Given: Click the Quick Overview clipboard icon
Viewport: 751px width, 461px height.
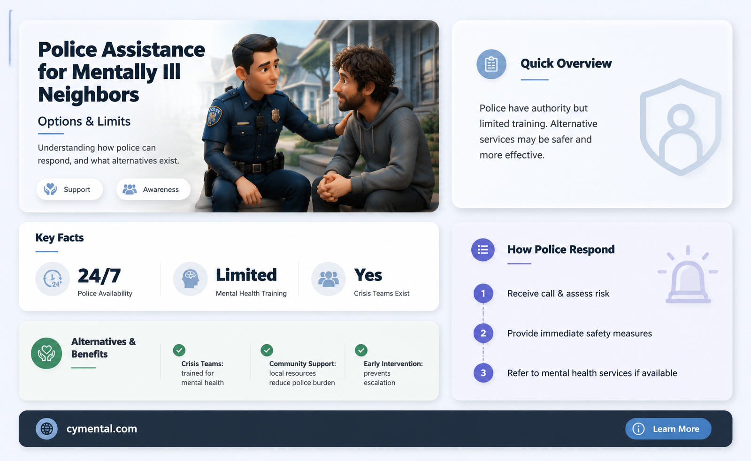Looking at the screenshot, I should point(491,64).
